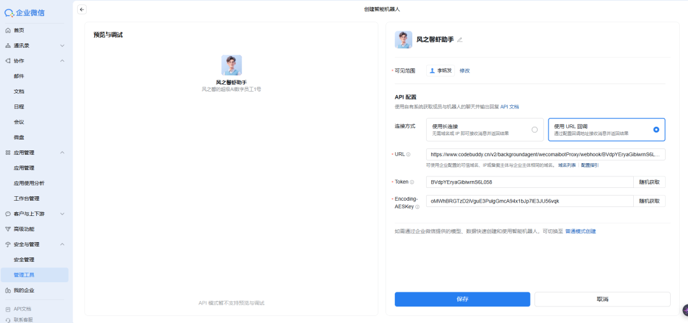Select the 使用长连接 radio option
Image resolution: width=688 pixels, height=323 pixels.
534,129
